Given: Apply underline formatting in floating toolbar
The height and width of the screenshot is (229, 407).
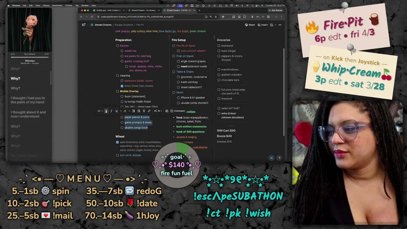Looking at the screenshot, I should [117, 111].
